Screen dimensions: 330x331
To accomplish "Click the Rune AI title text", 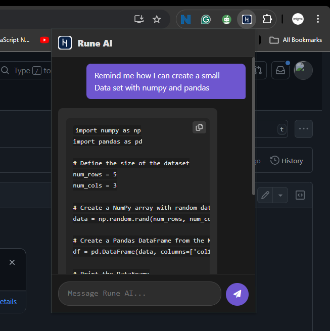I will (95, 43).
